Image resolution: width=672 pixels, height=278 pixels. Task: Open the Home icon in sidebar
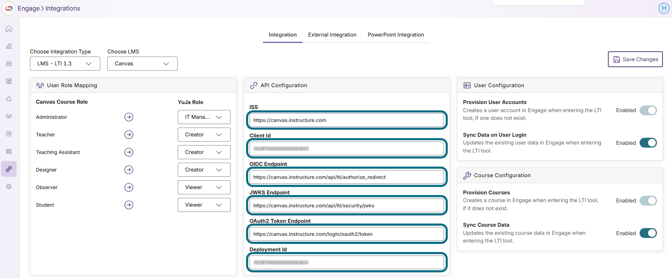click(x=9, y=28)
